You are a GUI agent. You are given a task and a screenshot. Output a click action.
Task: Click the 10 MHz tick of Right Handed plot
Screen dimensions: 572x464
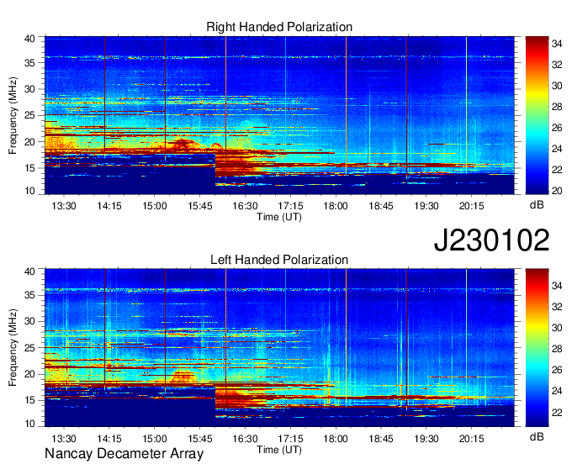29,191
